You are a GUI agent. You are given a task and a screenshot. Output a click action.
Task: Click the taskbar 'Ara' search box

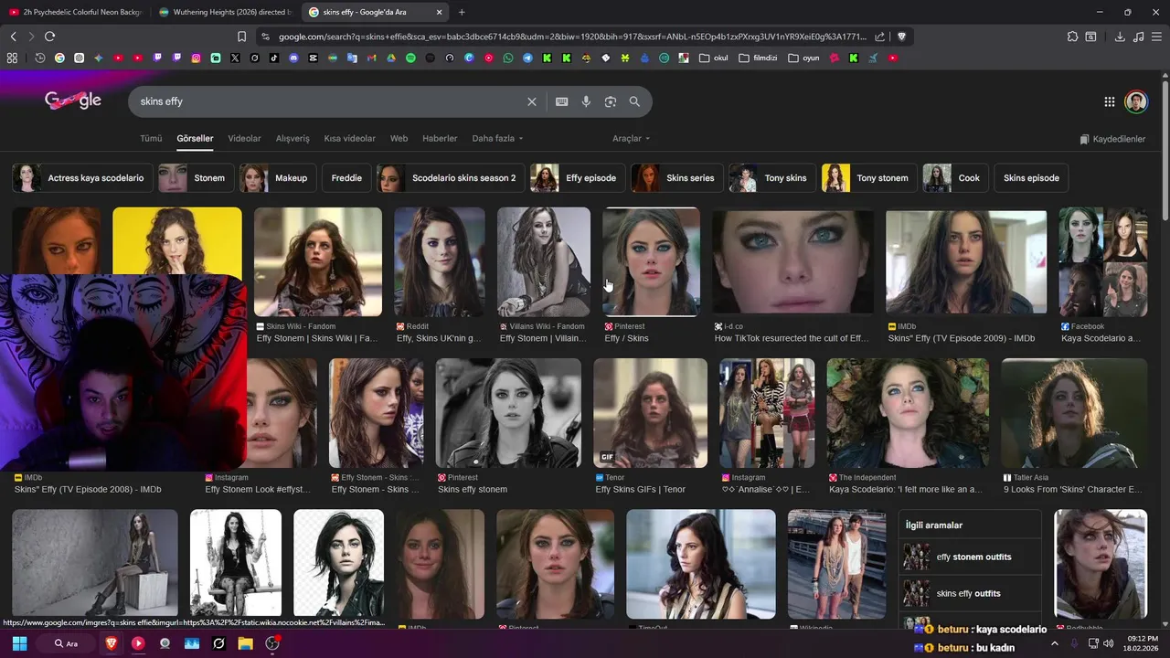click(x=67, y=643)
